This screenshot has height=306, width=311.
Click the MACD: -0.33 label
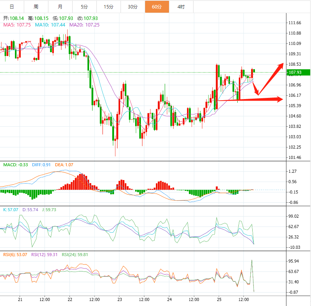coord(15,165)
